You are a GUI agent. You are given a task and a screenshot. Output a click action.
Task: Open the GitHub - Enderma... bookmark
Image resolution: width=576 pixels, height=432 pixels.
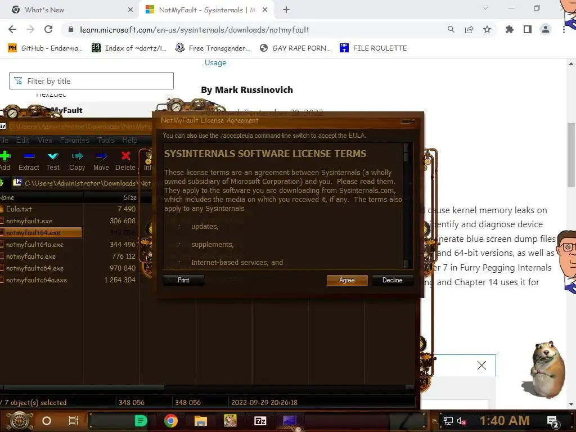[45, 48]
